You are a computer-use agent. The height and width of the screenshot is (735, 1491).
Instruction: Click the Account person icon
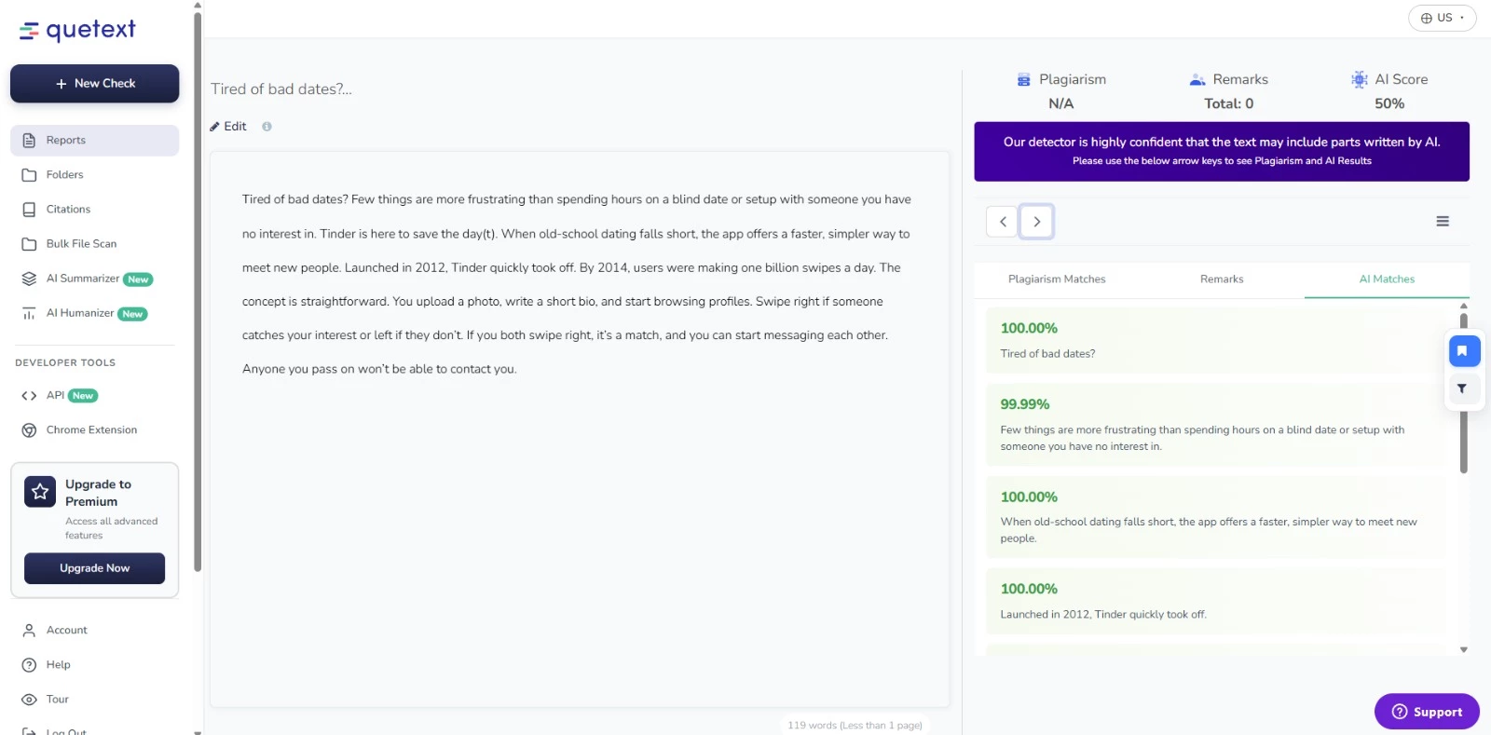tap(29, 631)
